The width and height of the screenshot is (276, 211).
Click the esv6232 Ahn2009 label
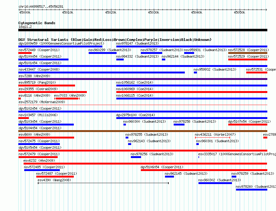39,160
